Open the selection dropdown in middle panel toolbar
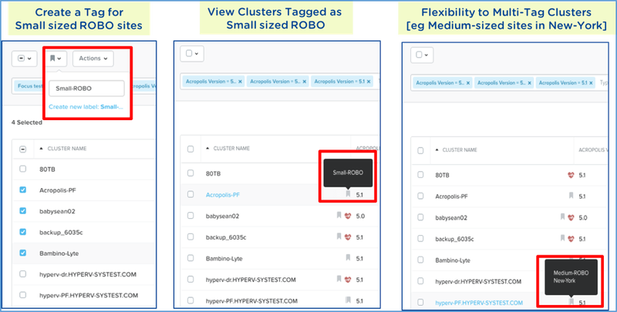Image resolution: width=617 pixels, height=312 pixels. pyautogui.click(x=192, y=53)
